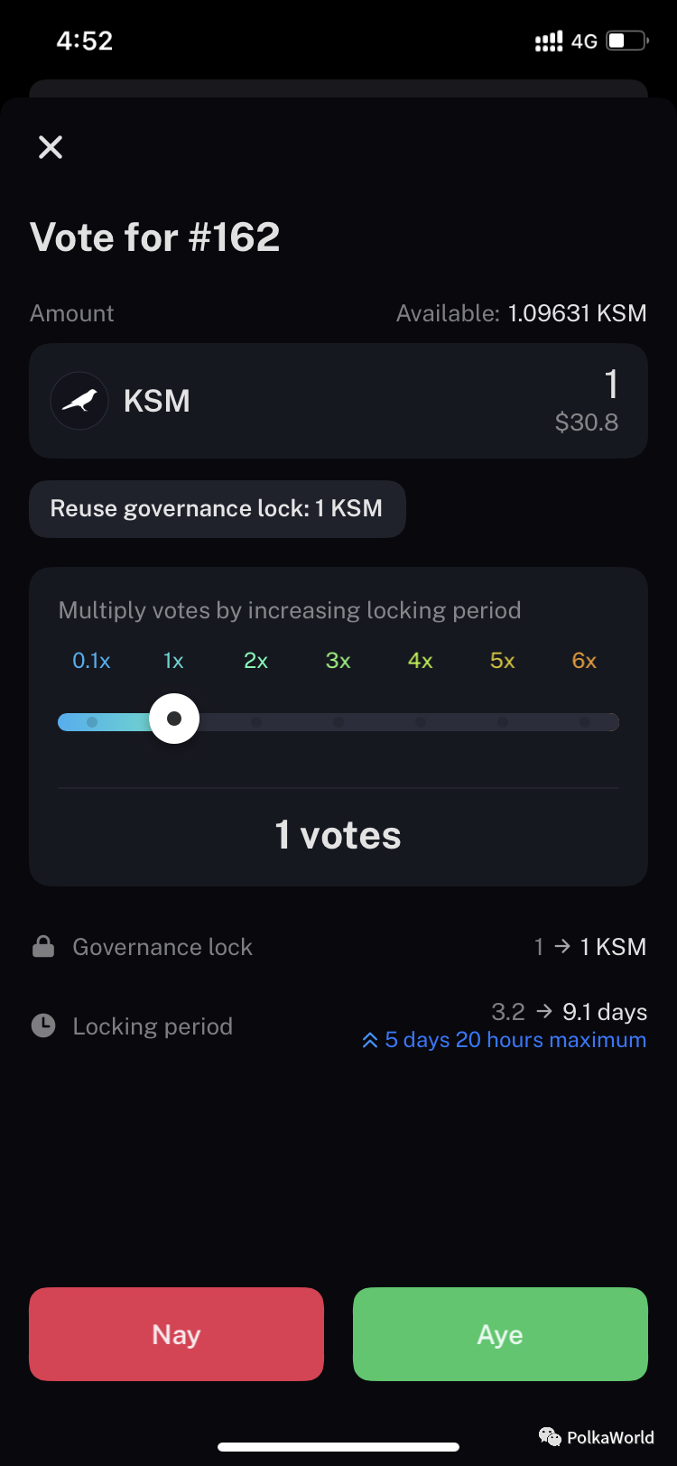Tap the battery indicator in status bar

(627, 41)
